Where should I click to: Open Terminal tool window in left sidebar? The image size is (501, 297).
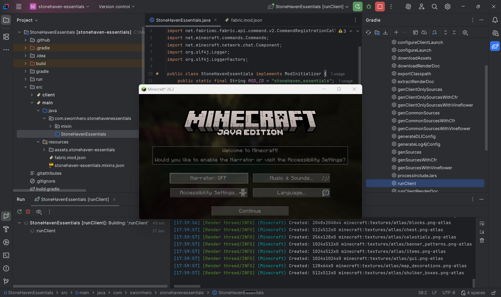[x=6, y=255]
